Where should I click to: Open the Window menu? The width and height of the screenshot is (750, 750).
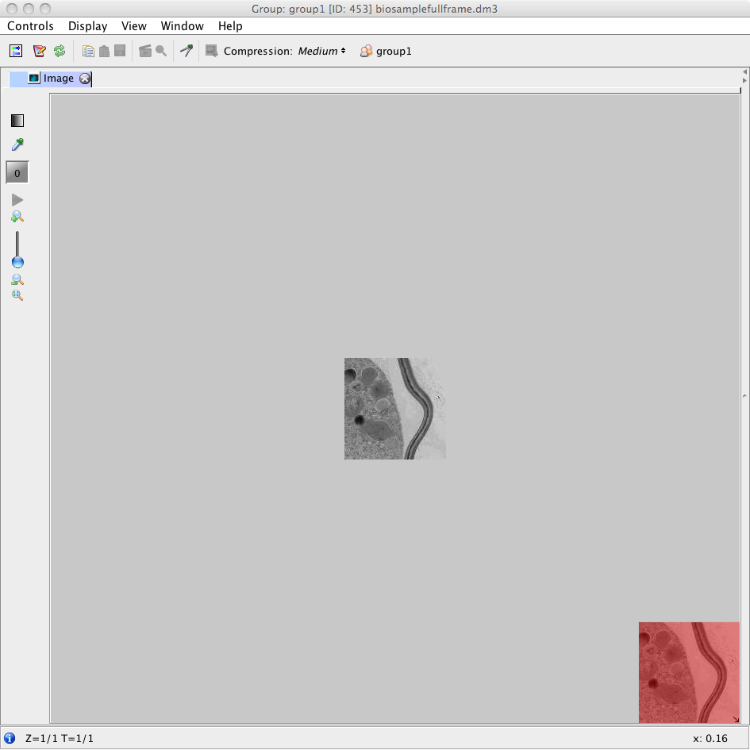tap(183, 26)
